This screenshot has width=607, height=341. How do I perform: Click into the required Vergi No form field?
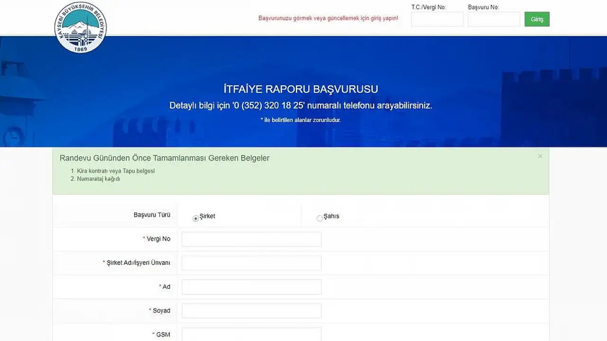pyautogui.click(x=251, y=239)
